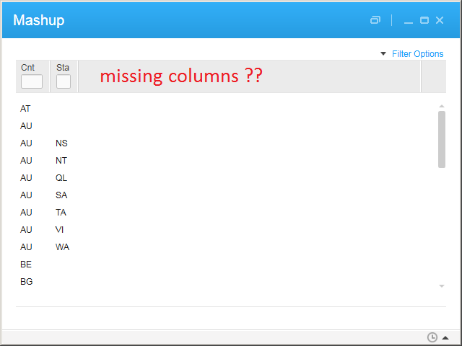462x346 pixels.
Task: Click the clock icon in status bar
Action: 432,337
